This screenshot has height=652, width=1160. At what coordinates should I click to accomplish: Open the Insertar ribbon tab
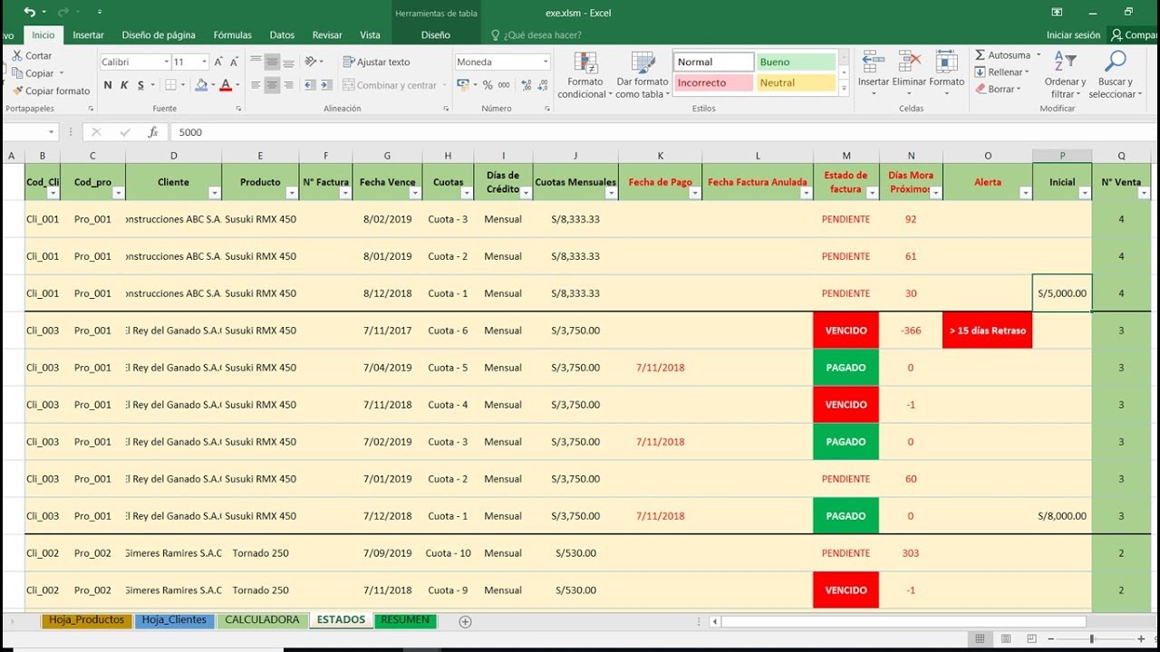pos(88,35)
